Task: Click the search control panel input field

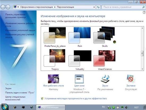Action: pyautogui.click(x=122, y=7)
